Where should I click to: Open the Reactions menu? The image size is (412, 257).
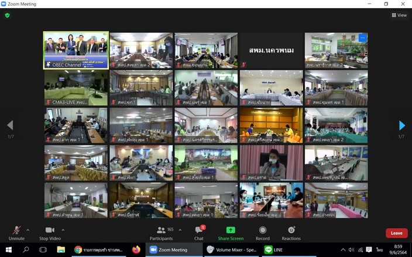point(291,231)
